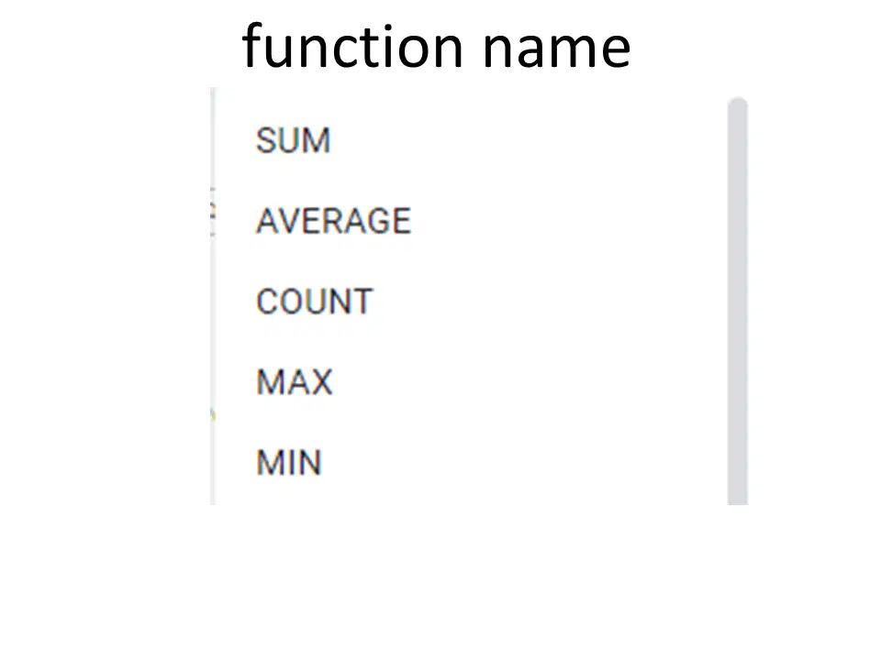Image resolution: width=881 pixels, height=660 pixels.
Task: Click the 'function name' heading text
Action: pos(437,47)
